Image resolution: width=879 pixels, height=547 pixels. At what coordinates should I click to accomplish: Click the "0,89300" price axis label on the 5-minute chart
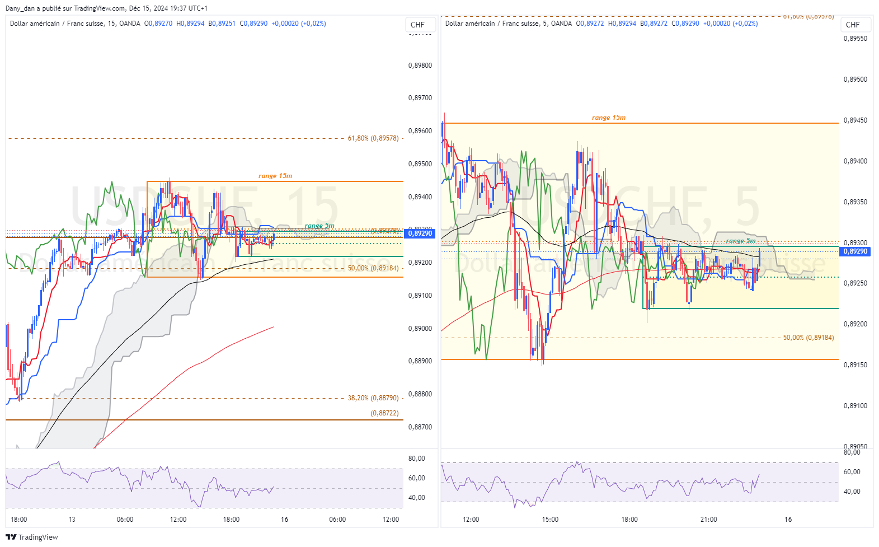pos(856,243)
